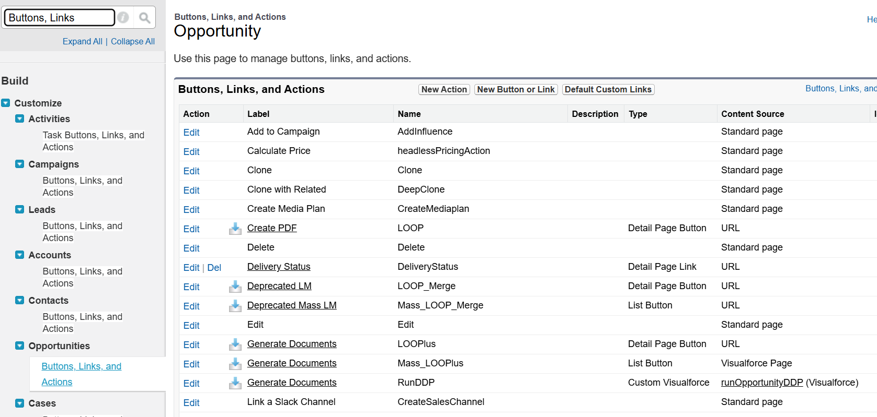Click the New Button or Link button
This screenshot has width=877, height=417.
point(516,89)
